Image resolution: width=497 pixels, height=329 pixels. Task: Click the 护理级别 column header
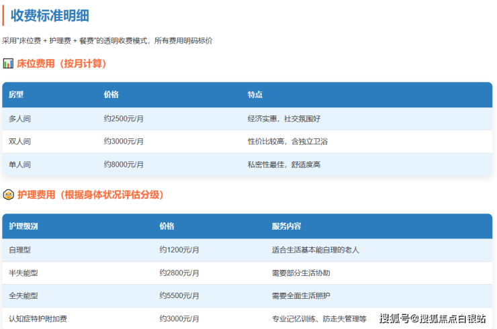tap(24, 226)
